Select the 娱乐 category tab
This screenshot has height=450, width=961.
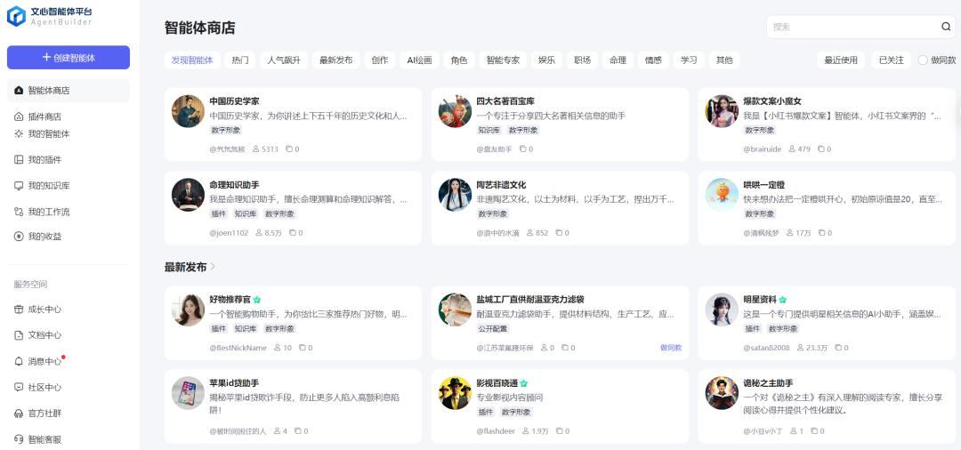click(546, 60)
